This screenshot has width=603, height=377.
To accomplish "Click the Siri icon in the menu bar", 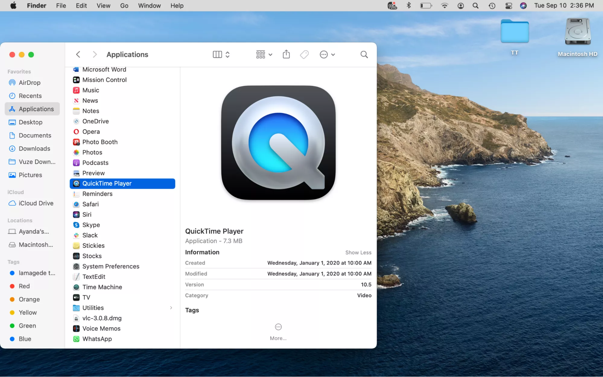I will pyautogui.click(x=523, y=6).
